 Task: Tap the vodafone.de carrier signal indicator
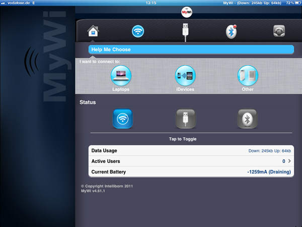point(16,3)
